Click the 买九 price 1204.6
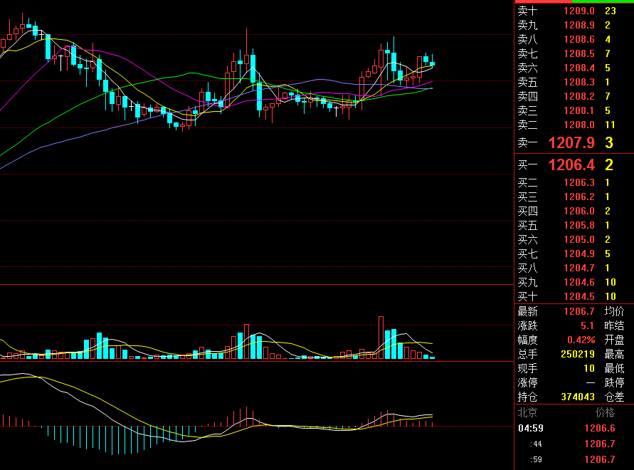This screenshot has height=470, width=634. pos(578,282)
